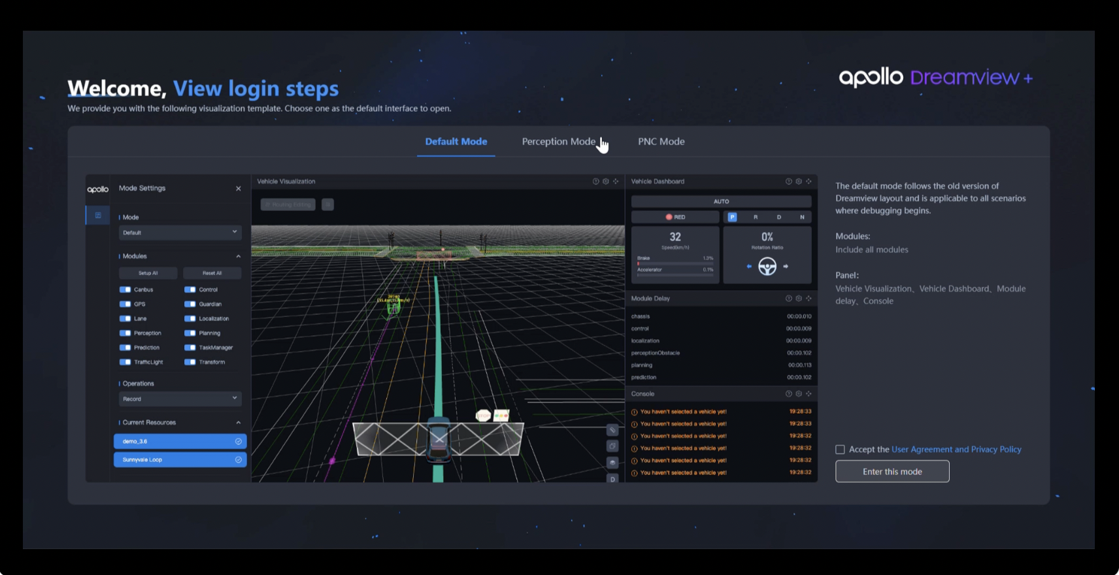Toggle the Localization module switch
Image resolution: width=1119 pixels, height=575 pixels.
[x=190, y=318]
